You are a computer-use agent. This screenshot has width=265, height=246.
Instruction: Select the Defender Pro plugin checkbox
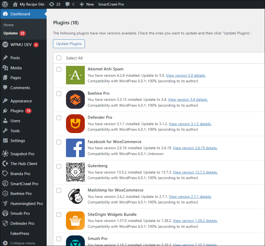click(59, 118)
